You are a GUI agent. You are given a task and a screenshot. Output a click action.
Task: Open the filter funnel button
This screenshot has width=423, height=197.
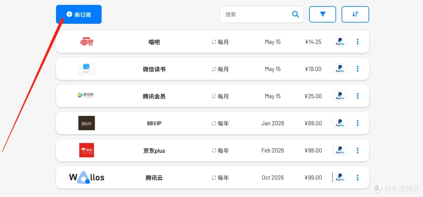[322, 14]
